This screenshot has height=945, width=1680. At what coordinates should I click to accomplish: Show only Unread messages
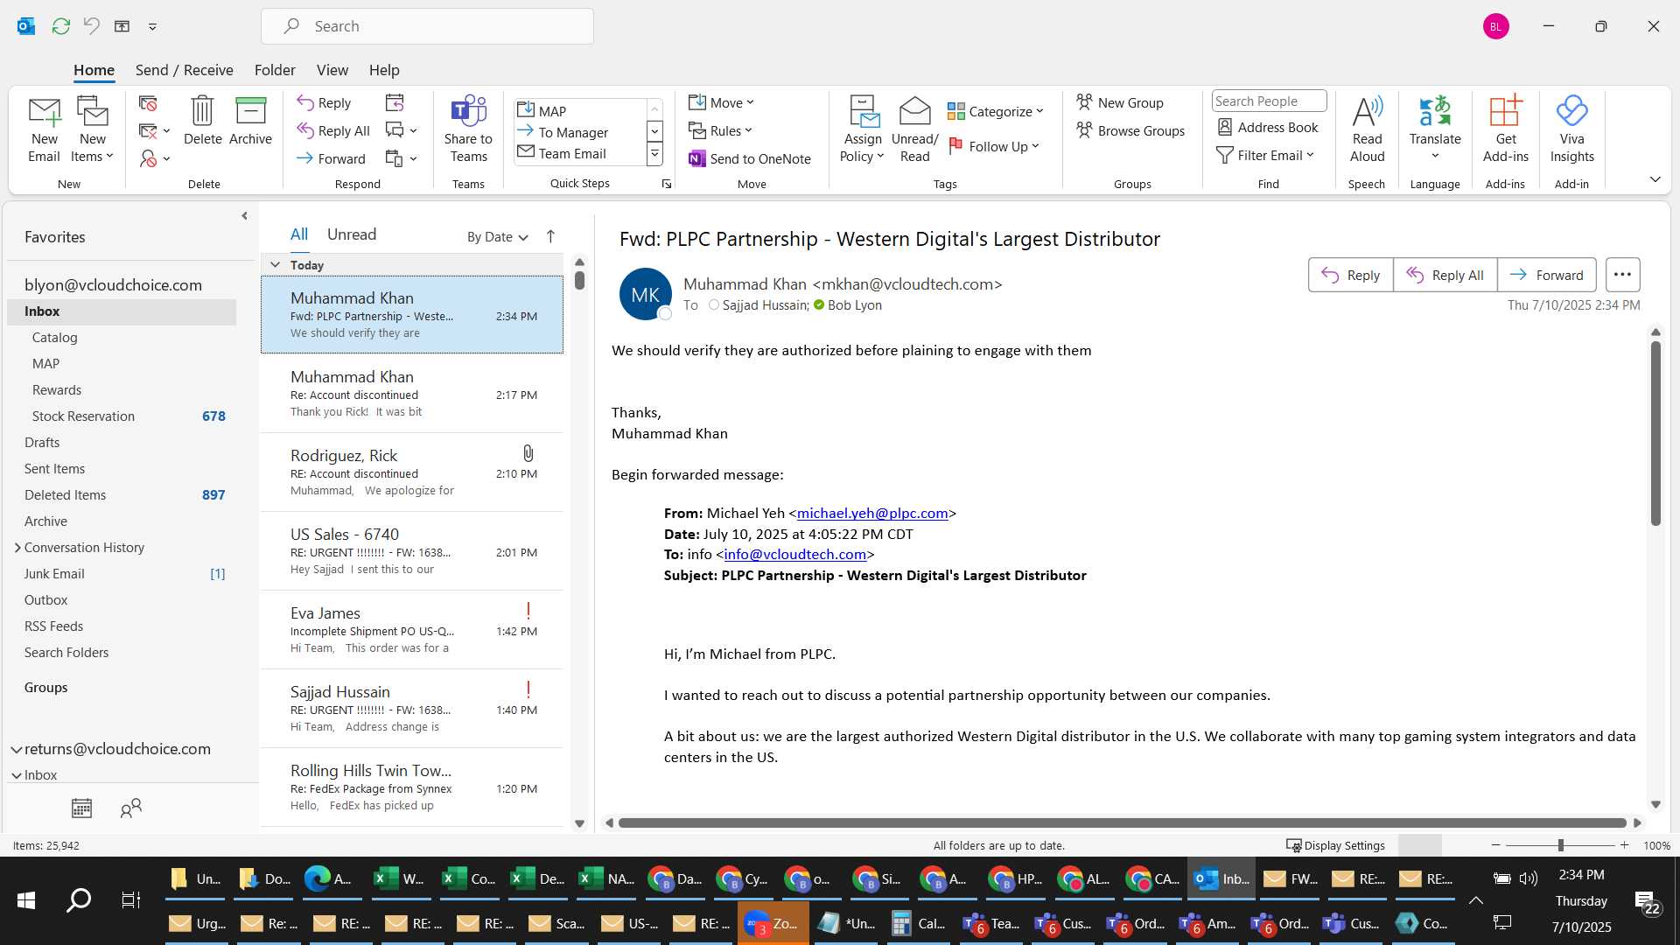pos(352,234)
